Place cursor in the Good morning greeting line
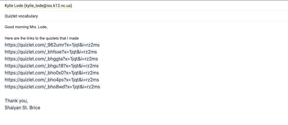The image size is (288, 125). tap(26, 27)
